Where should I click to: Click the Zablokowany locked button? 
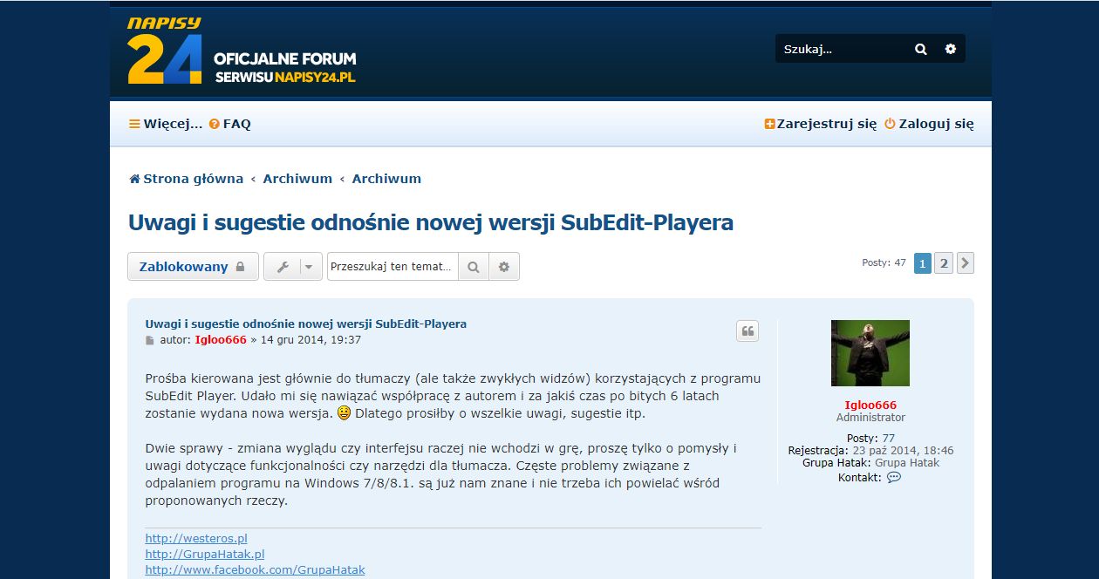tap(193, 267)
